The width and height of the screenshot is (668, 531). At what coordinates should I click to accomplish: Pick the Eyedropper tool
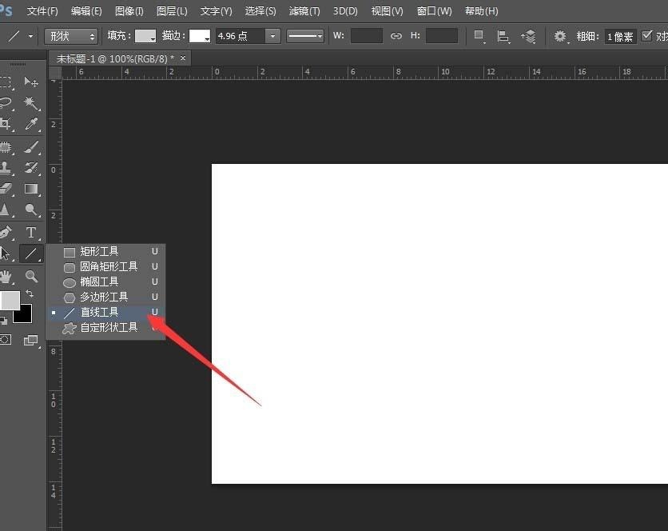click(31, 124)
